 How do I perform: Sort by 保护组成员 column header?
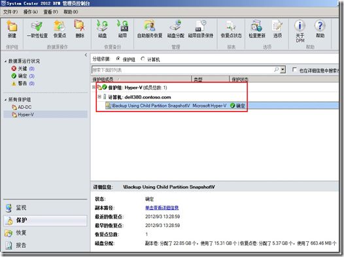point(141,79)
